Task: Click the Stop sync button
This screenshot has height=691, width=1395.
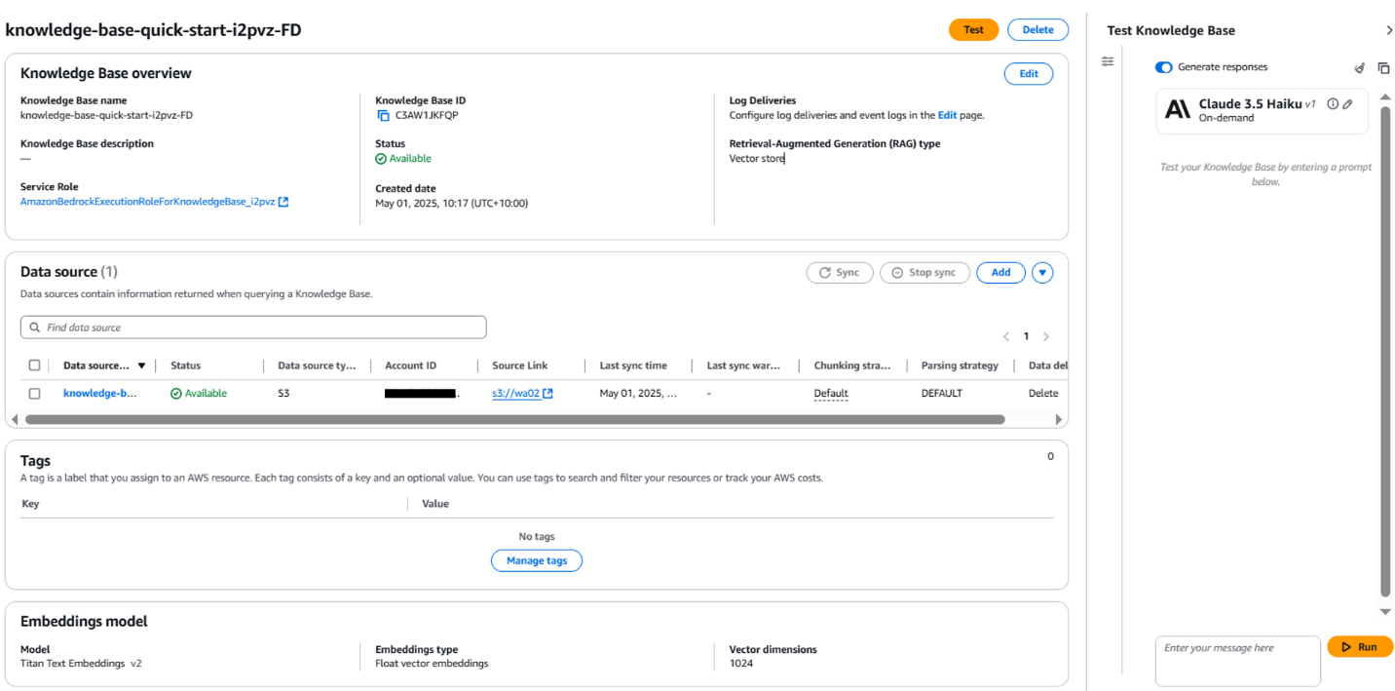Action: coord(924,273)
